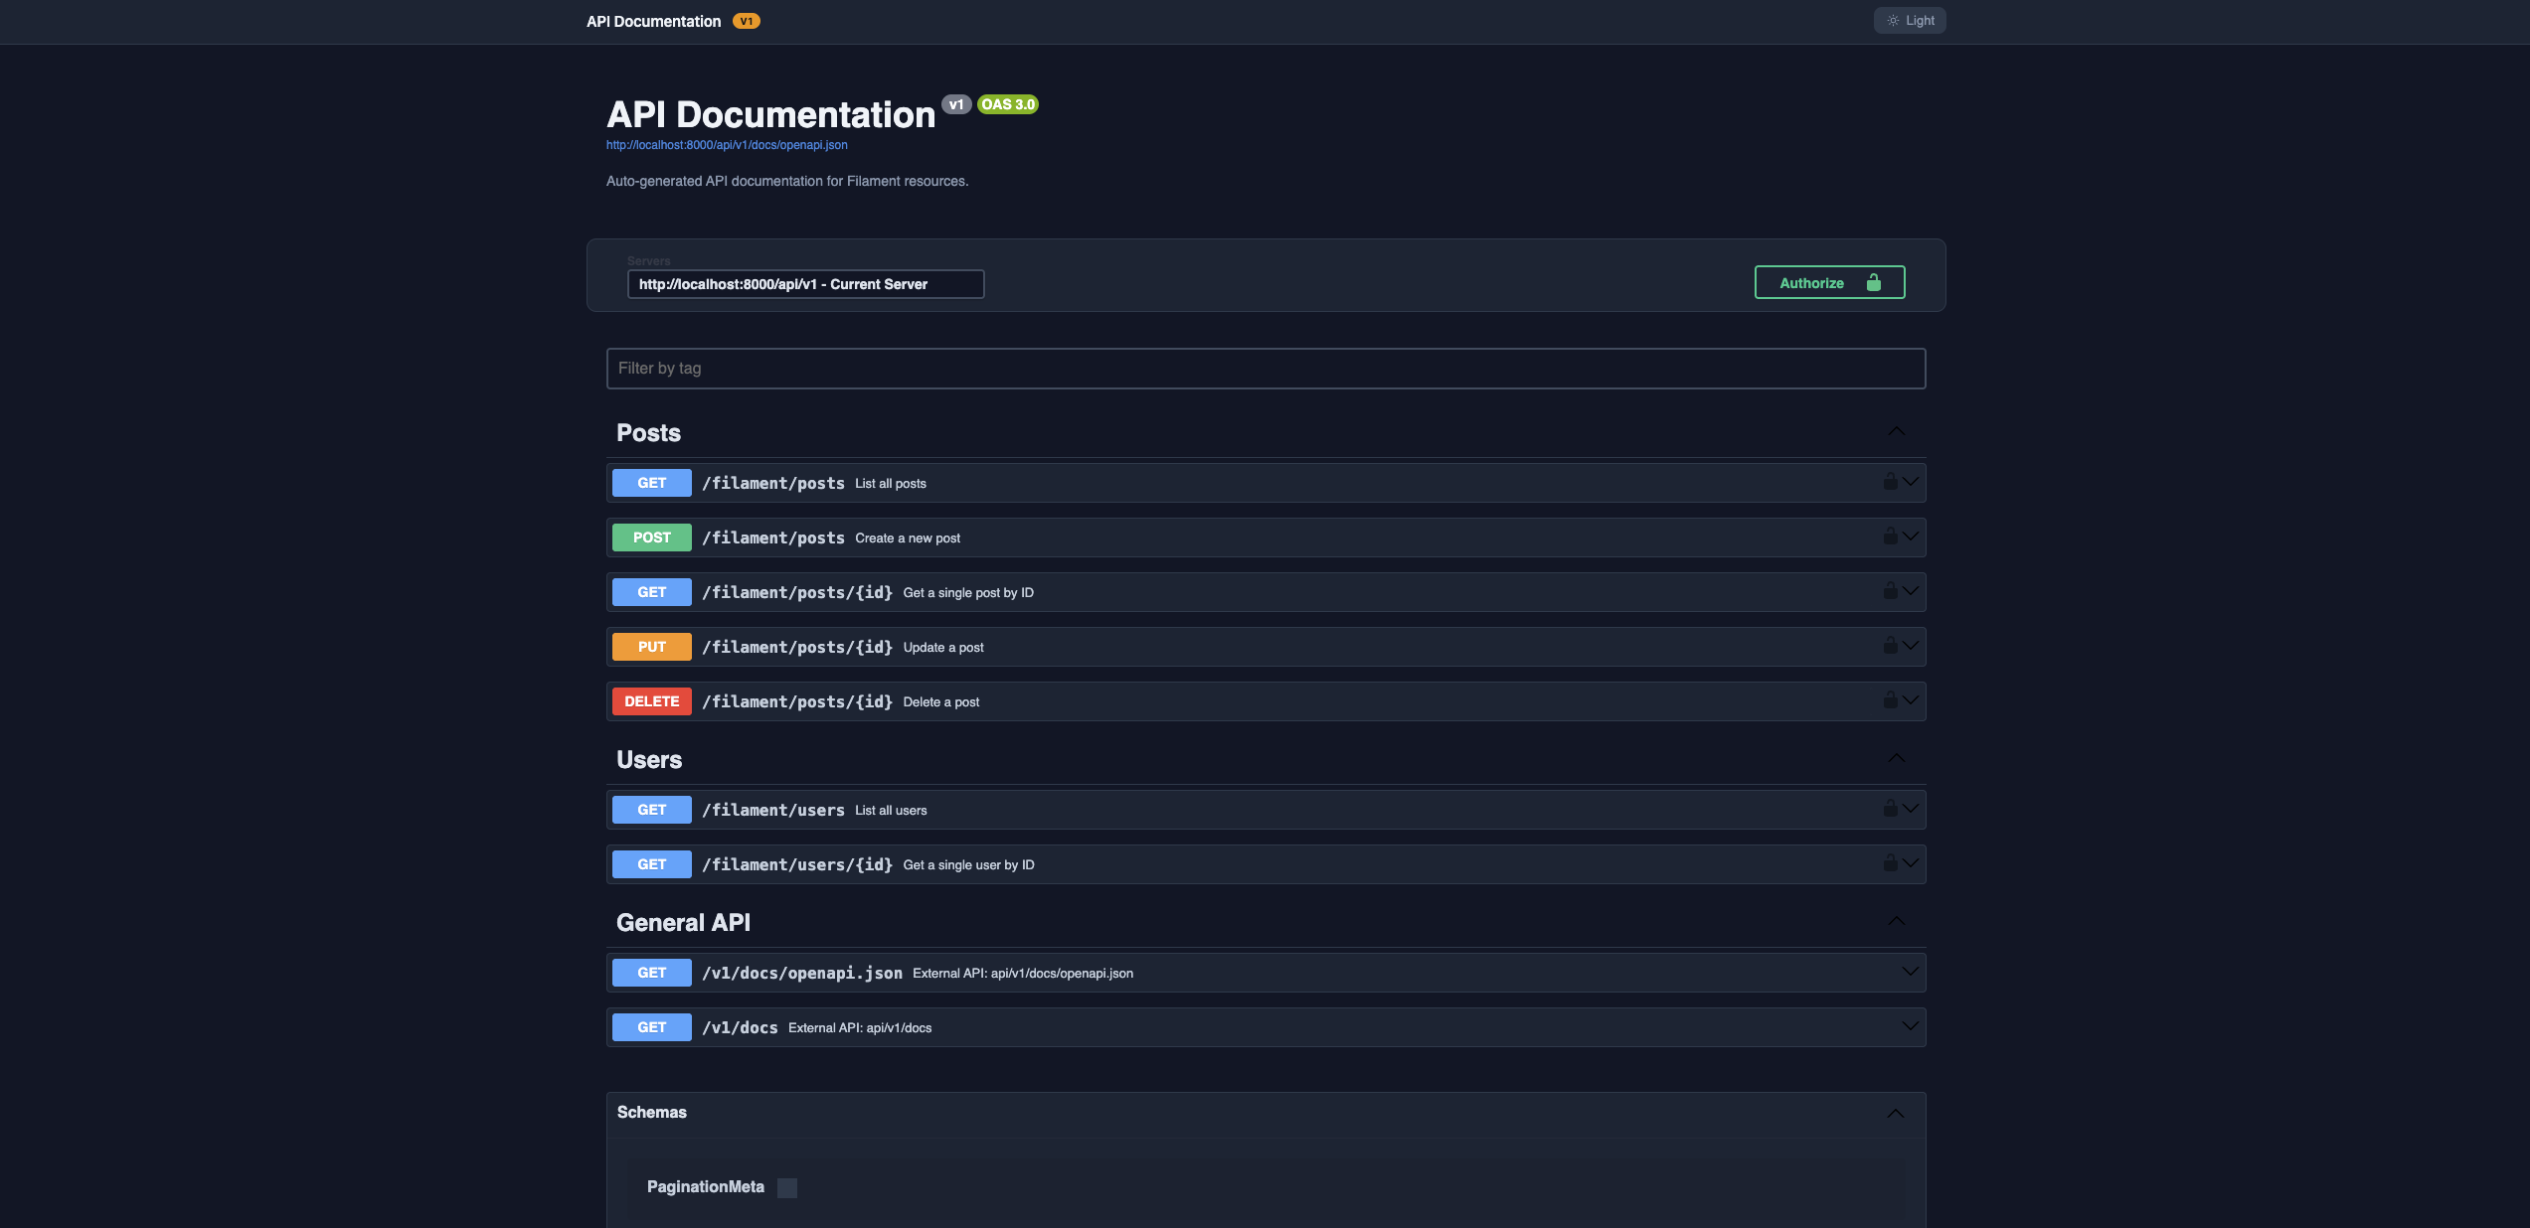
Task: Click the GET badge for List all users
Action: 652,810
